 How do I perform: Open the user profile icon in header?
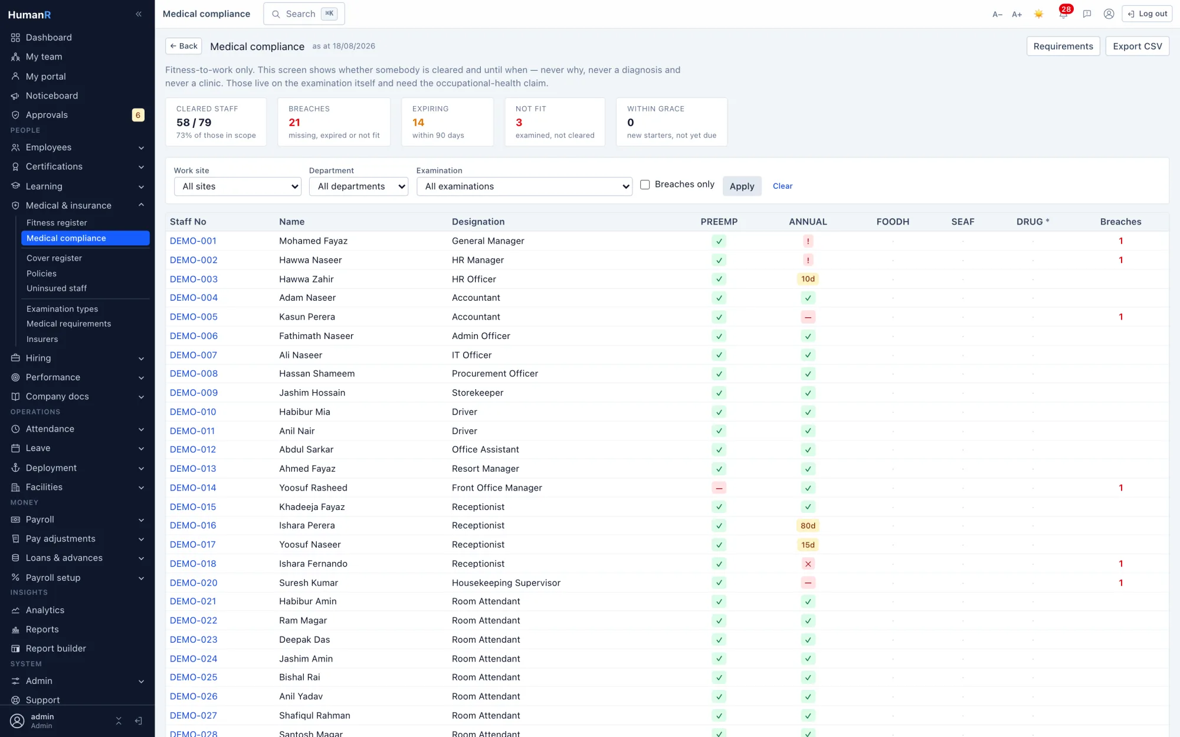pyautogui.click(x=1109, y=14)
